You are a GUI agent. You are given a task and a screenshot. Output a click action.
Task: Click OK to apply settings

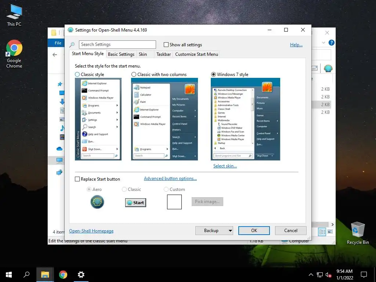254,231
